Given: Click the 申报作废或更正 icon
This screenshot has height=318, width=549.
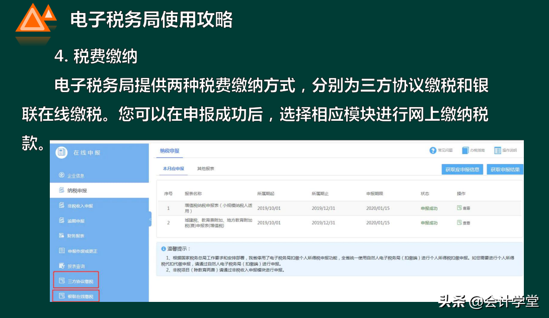Looking at the screenshot, I should [x=61, y=250].
